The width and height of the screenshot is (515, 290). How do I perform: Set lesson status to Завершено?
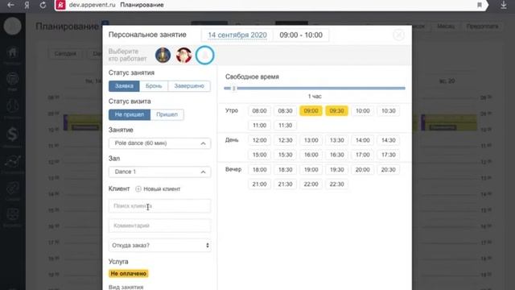click(189, 86)
